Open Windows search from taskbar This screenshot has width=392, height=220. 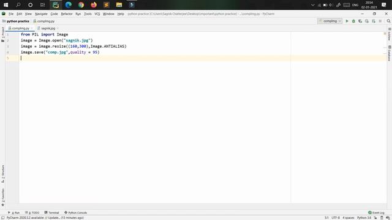[x=18, y=5]
